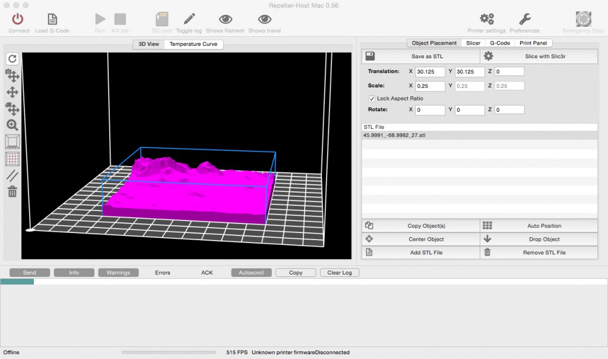Open the Load G-Code file icon
608x359 pixels.
click(52, 19)
